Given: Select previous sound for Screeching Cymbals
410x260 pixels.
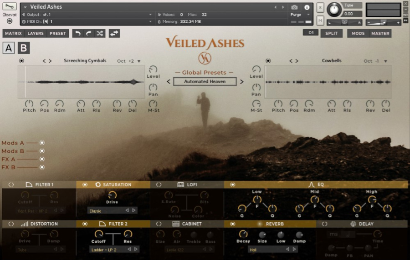Looking at the screenshot, I should (x=44, y=61).
